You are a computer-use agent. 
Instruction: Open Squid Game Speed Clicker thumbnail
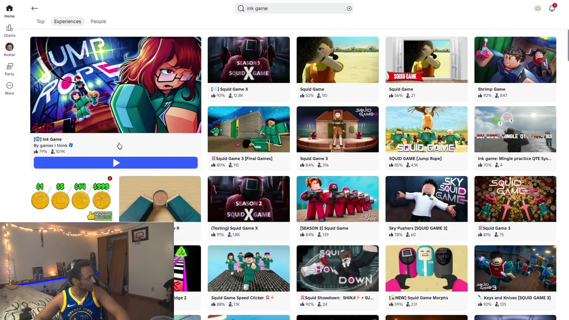248,268
